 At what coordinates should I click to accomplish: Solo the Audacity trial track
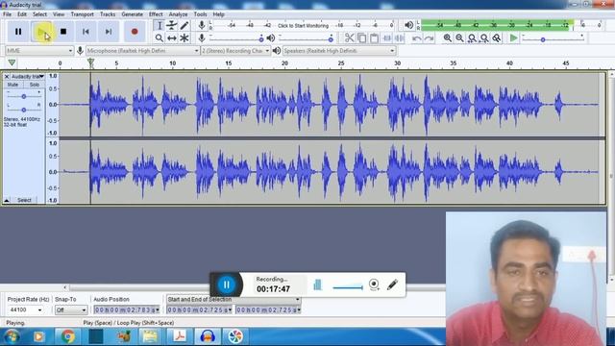35,85
